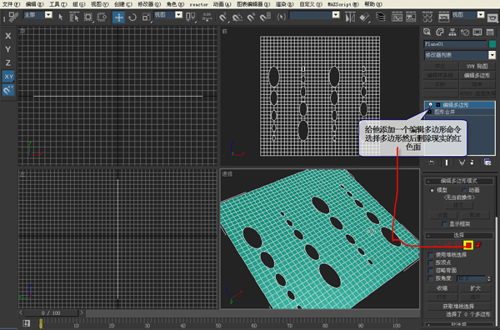
Task: Choose the Select Object arrow tool
Action: (x=61, y=17)
